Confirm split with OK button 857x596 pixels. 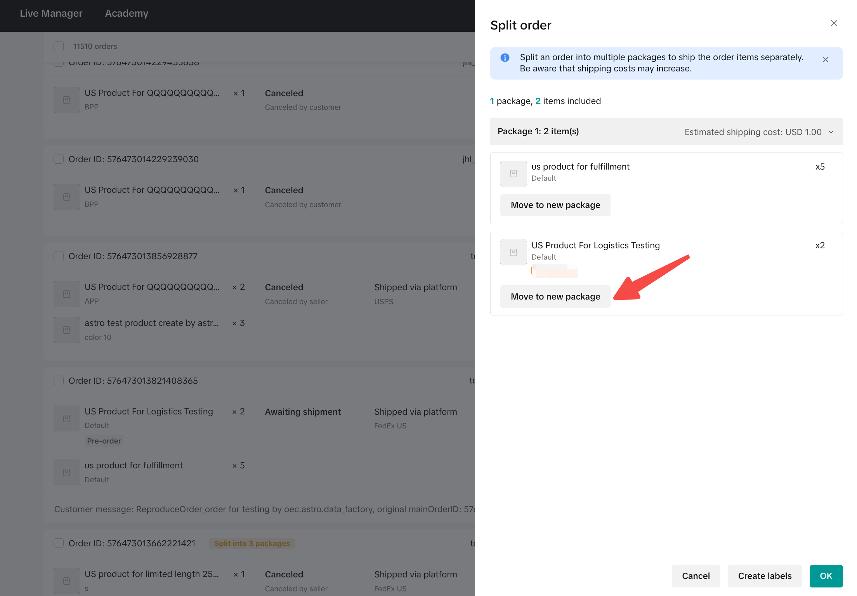(826, 576)
